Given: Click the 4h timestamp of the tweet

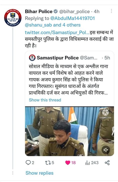Looking at the screenshot, I should click(x=97, y=12).
